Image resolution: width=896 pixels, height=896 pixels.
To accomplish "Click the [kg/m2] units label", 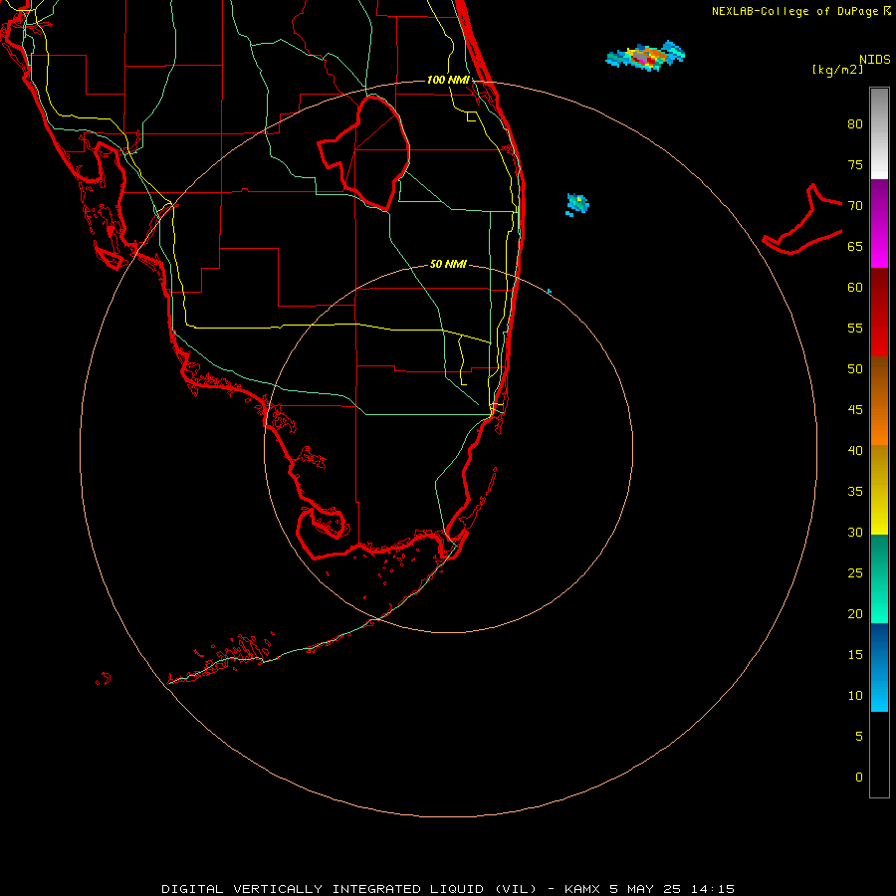I will tap(837, 70).
